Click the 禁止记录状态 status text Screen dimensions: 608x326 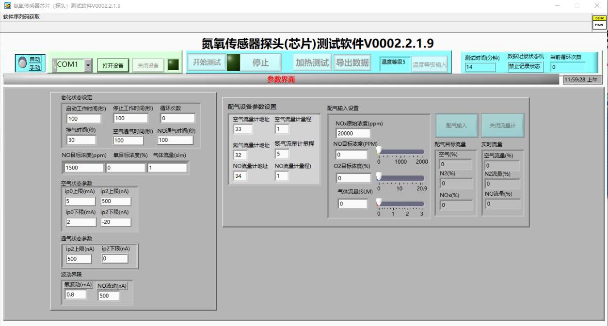(x=526, y=67)
